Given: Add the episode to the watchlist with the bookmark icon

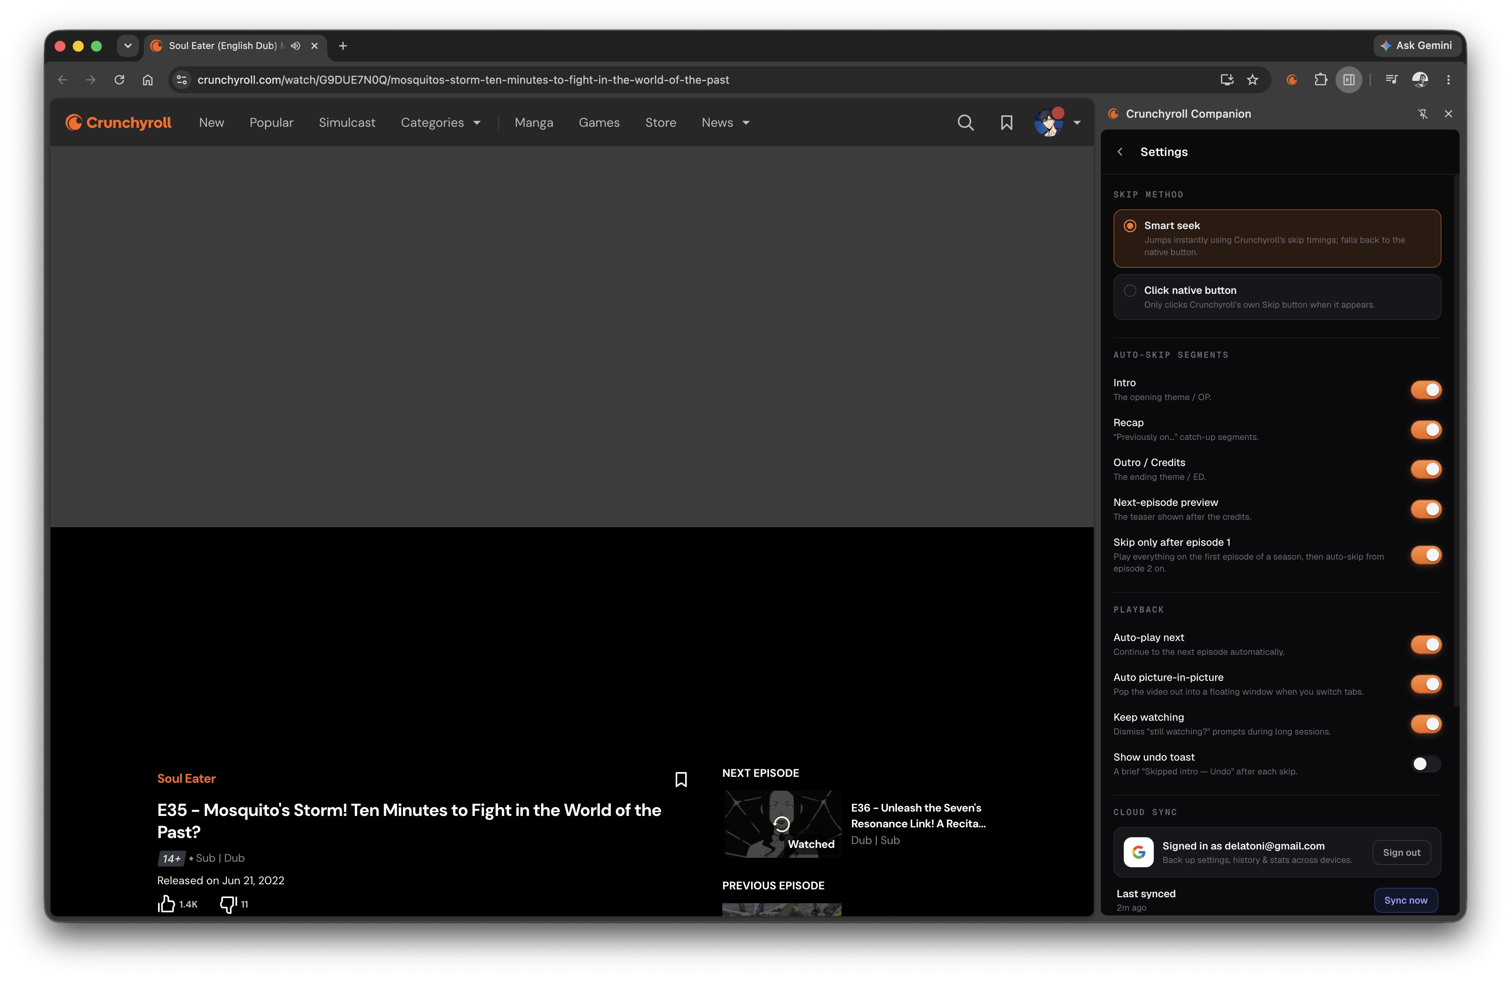Looking at the screenshot, I should (680, 779).
